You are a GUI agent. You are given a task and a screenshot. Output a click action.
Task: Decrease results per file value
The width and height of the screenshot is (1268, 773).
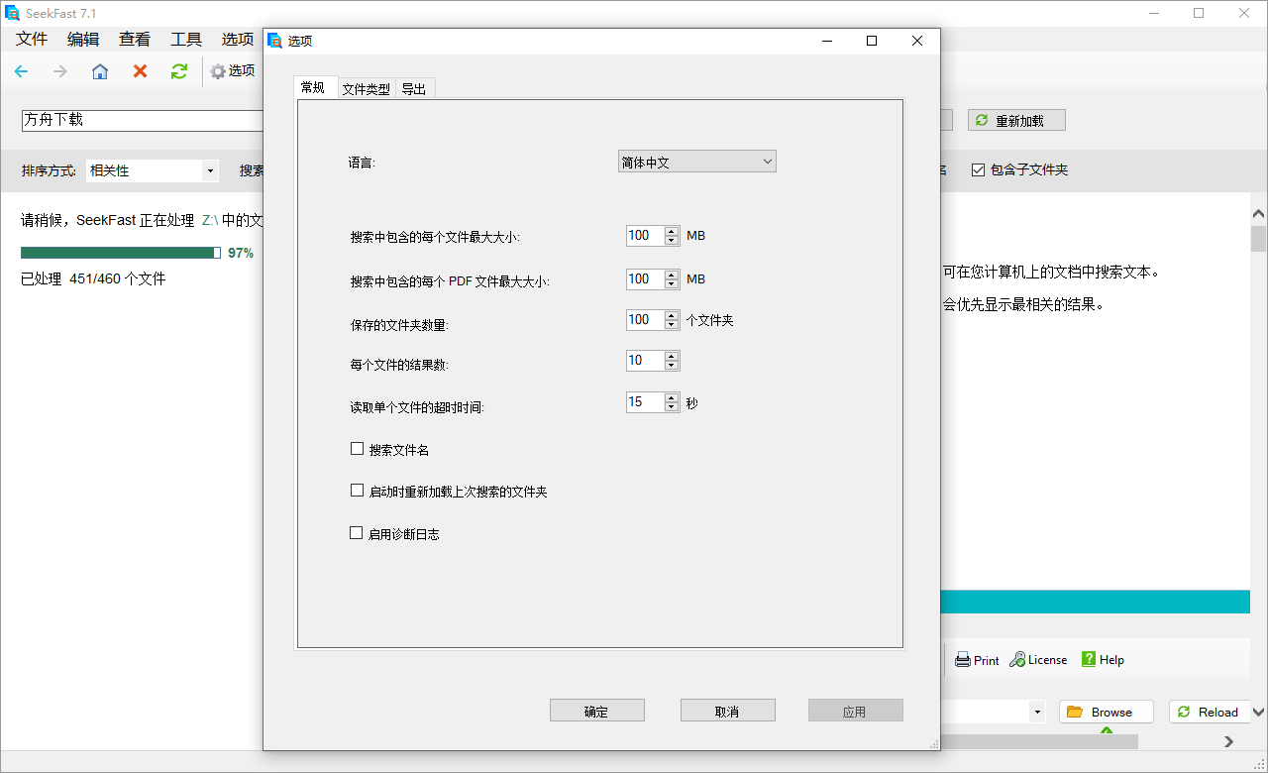(672, 366)
